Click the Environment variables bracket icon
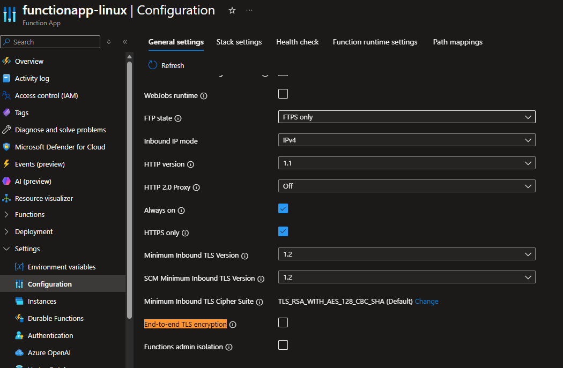This screenshot has height=368, width=563. [x=19, y=267]
